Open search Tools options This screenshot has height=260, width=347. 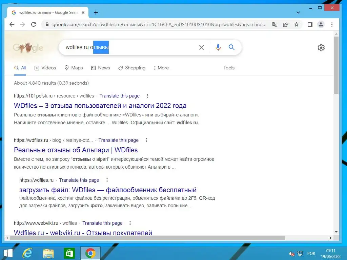[x=229, y=68]
